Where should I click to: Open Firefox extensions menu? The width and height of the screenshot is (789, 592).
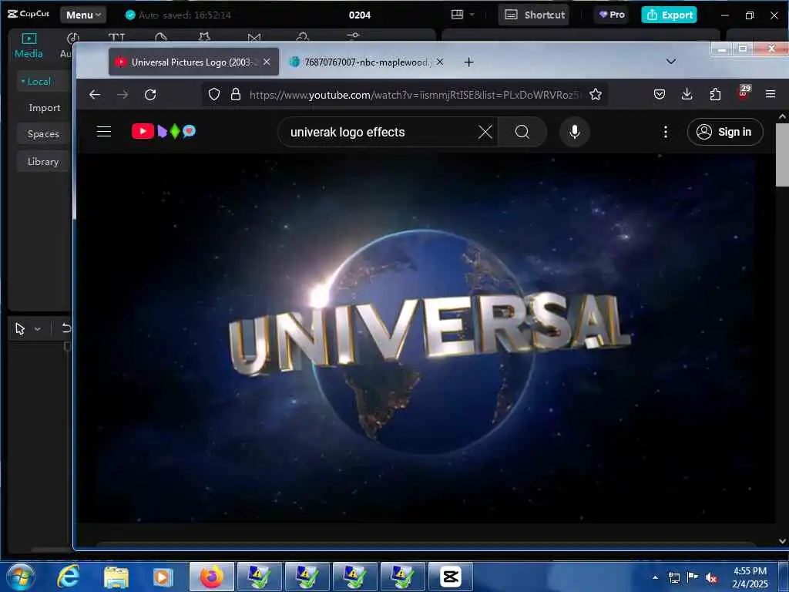[x=715, y=94]
